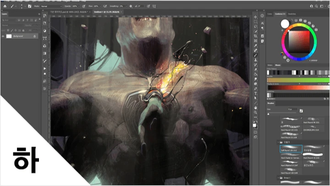Toggle lock transparent pixels

tap(8, 30)
